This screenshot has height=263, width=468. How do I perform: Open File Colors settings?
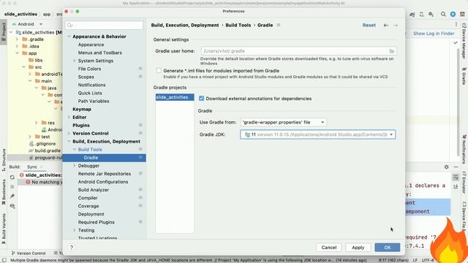[x=89, y=69]
